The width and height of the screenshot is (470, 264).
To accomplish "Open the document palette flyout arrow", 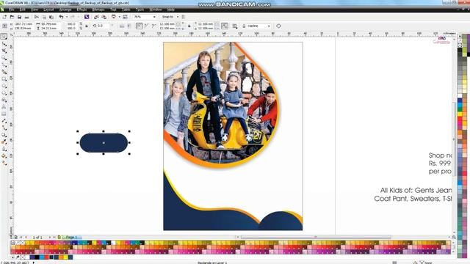I will click(x=13, y=257).
